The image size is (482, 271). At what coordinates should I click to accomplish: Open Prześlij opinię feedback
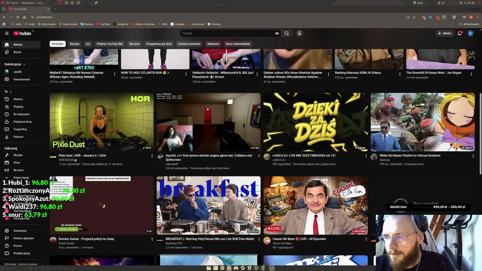[21, 253]
